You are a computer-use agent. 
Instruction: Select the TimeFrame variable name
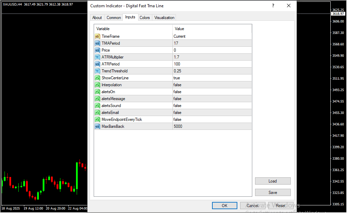tap(110, 36)
